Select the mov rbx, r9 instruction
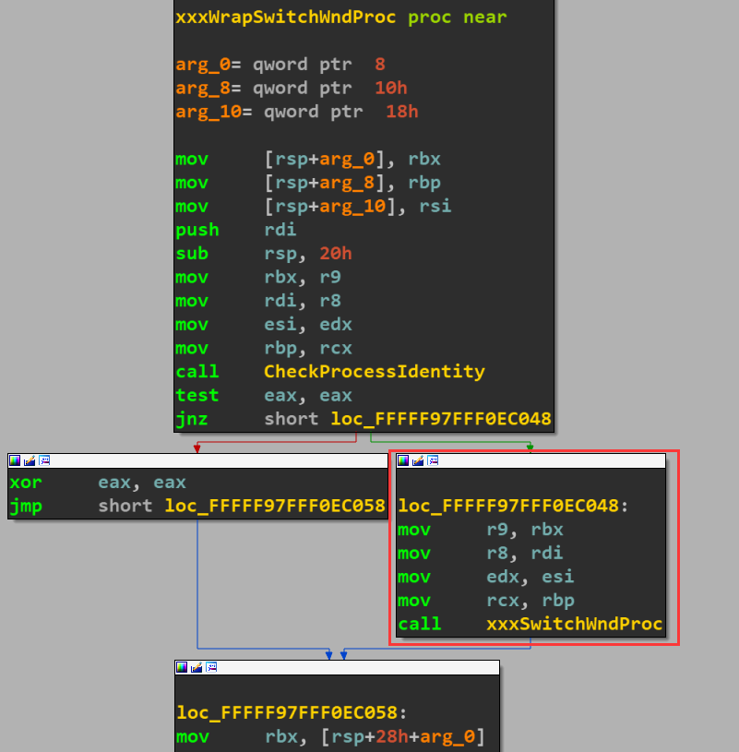This screenshot has height=752, width=739. click(258, 277)
